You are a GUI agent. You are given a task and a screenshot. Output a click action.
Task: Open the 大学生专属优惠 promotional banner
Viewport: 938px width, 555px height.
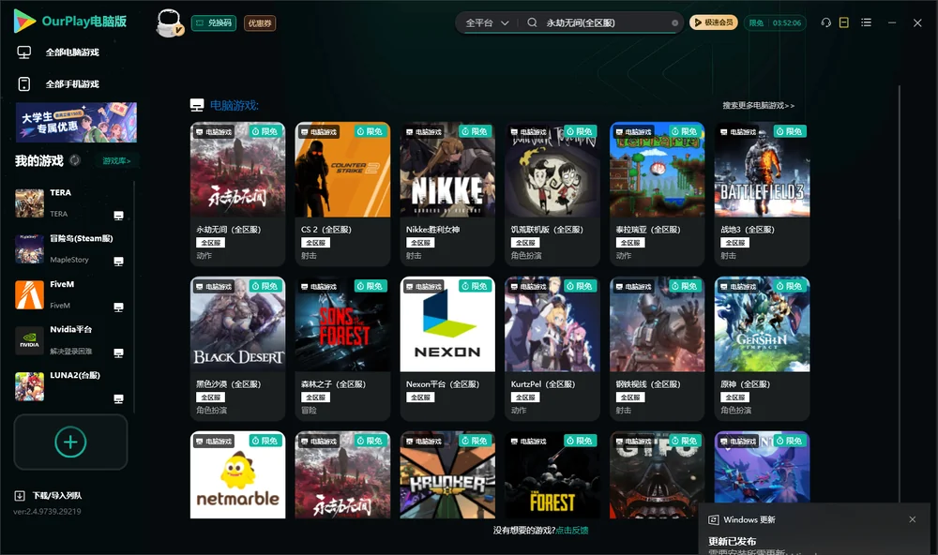click(x=76, y=123)
